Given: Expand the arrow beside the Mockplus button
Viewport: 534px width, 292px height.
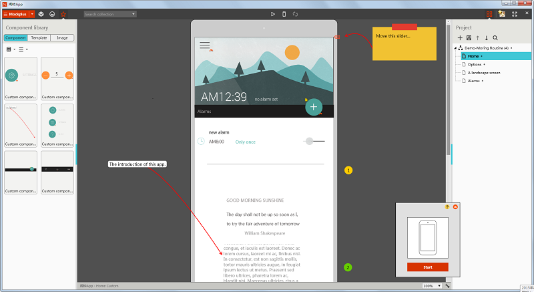Looking at the screenshot, I should [x=32, y=14].
